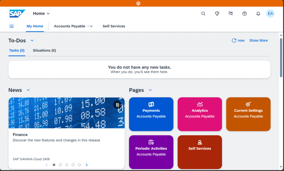Expand the News section chevron

point(28,90)
